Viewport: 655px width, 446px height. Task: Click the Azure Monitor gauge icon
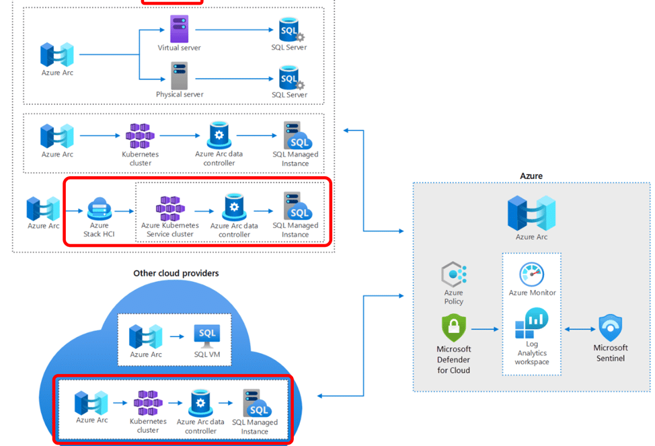pyautogui.click(x=532, y=274)
